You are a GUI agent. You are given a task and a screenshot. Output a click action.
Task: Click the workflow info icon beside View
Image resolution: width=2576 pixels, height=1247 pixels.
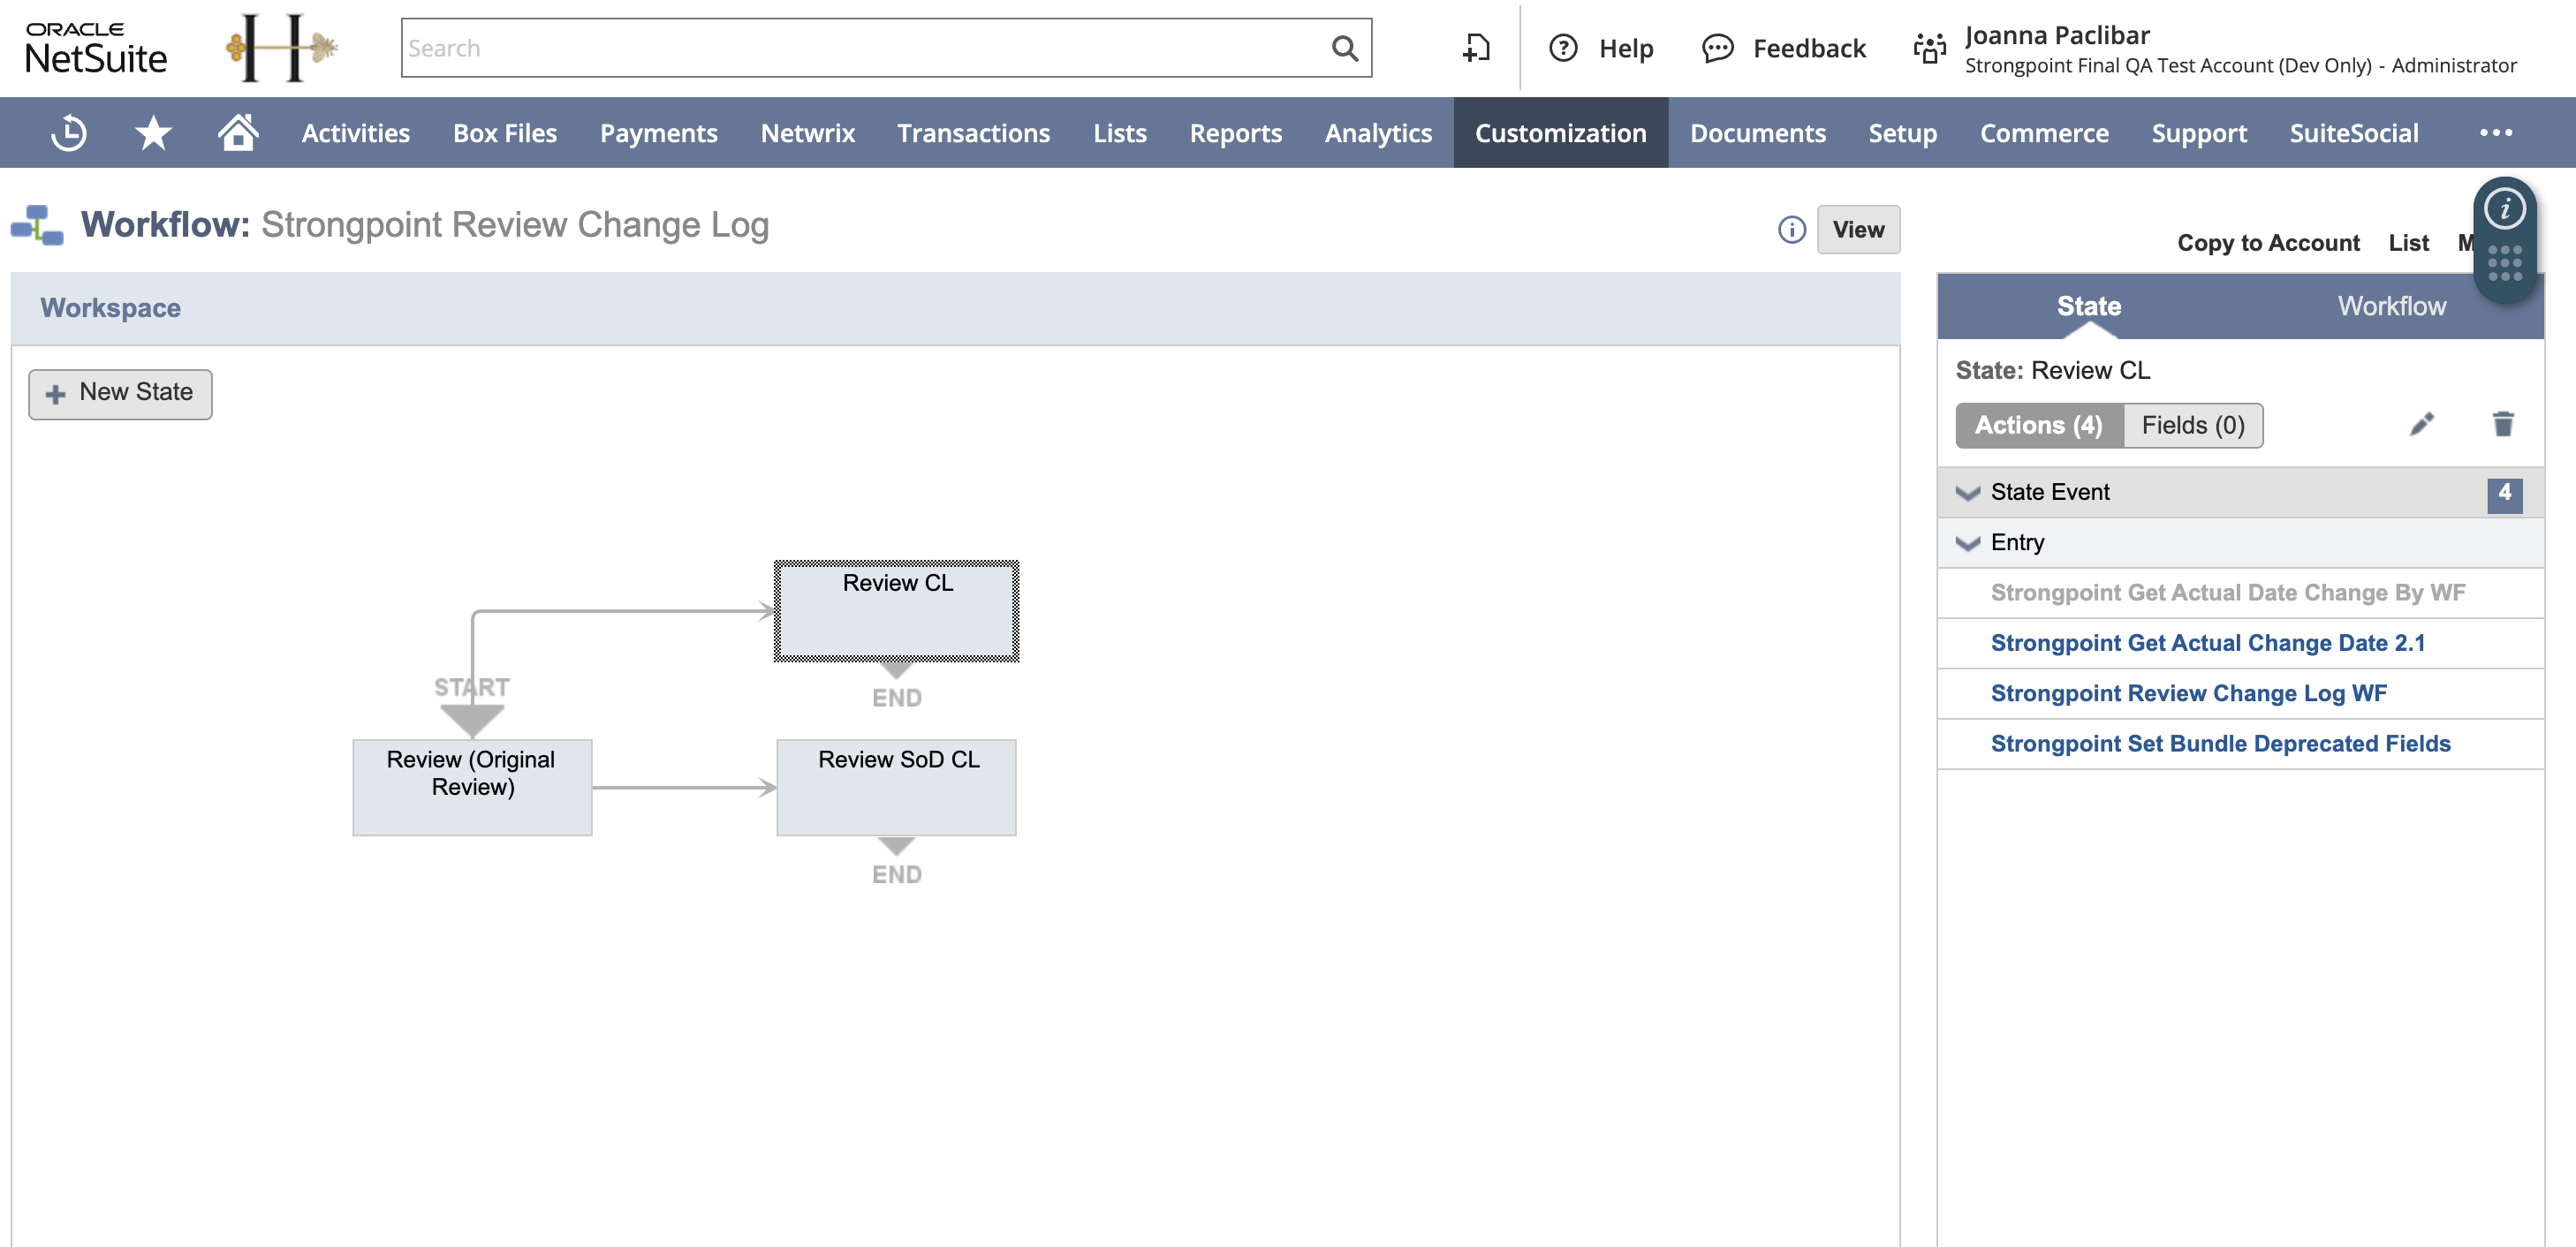point(1791,230)
